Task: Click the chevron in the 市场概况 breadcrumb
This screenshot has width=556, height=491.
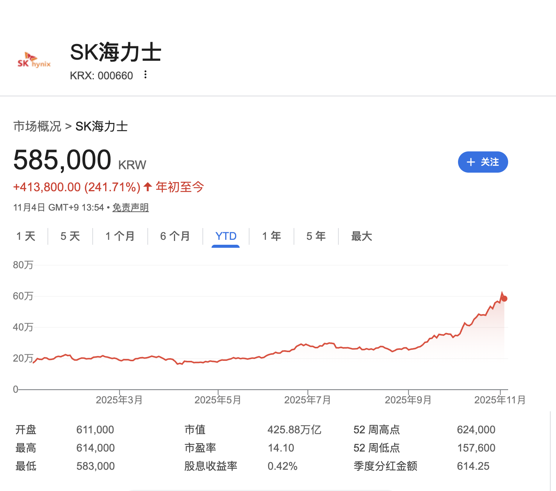Action: pyautogui.click(x=68, y=126)
